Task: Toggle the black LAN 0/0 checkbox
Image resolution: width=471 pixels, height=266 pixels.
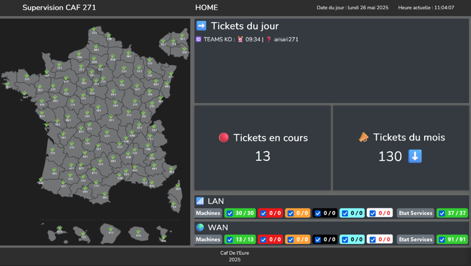Action: pyautogui.click(x=318, y=213)
